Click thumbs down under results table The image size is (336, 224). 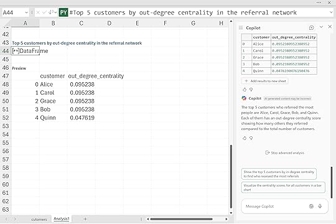coord(251,90)
